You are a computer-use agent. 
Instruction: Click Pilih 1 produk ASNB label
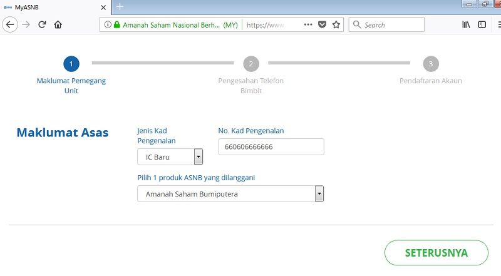click(196, 178)
